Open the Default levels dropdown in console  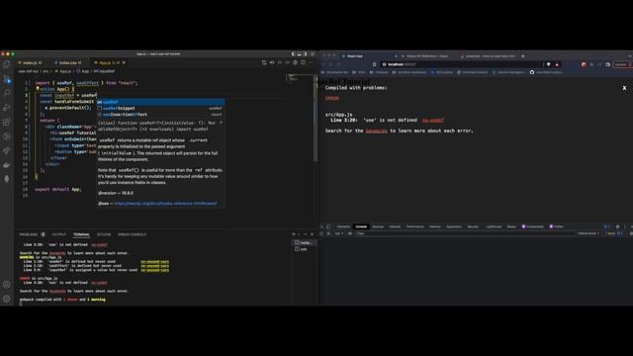588,233
